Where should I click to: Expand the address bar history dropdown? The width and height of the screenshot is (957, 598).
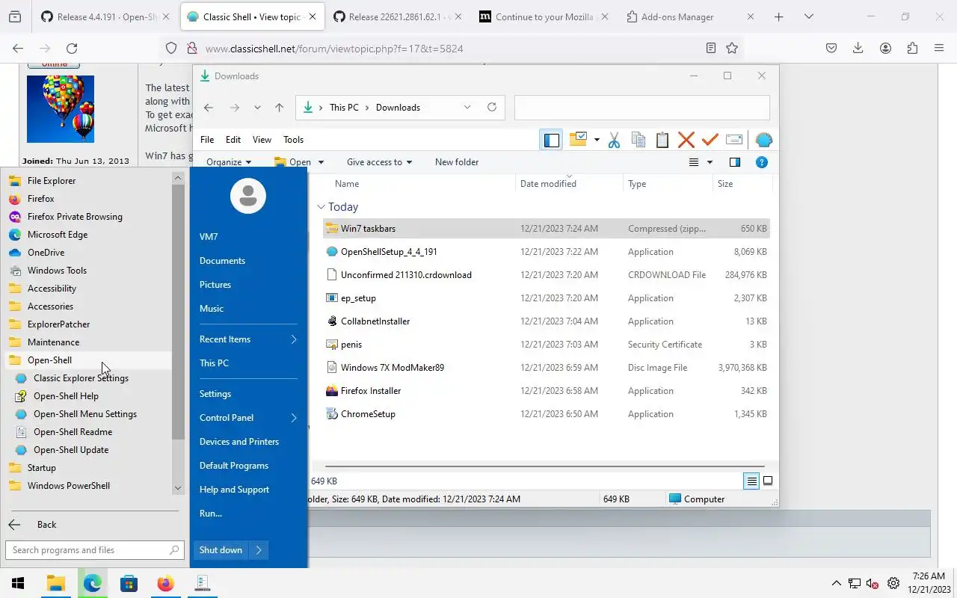467,107
